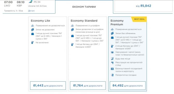Click baggage not included icon in Economy Lite
Image resolution: width=174 pixels, height=94 pixels.
32,42
